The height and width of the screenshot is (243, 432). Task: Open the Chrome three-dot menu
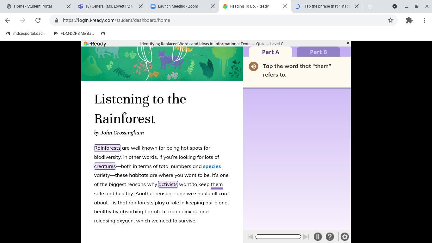point(424,20)
